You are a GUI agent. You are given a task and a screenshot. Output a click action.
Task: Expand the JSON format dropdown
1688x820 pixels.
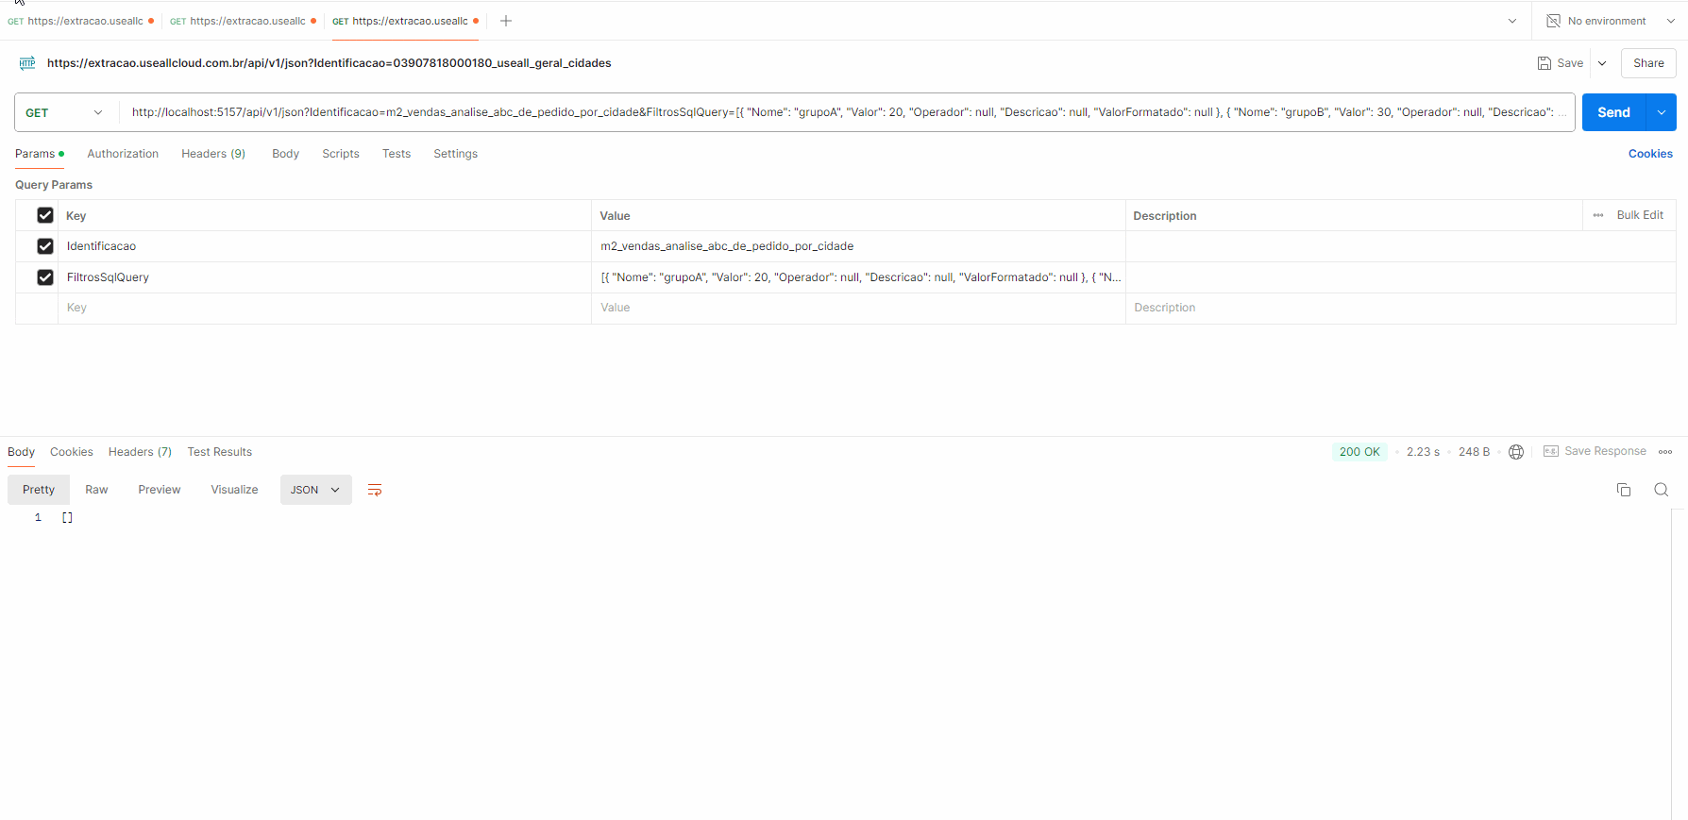(x=315, y=490)
